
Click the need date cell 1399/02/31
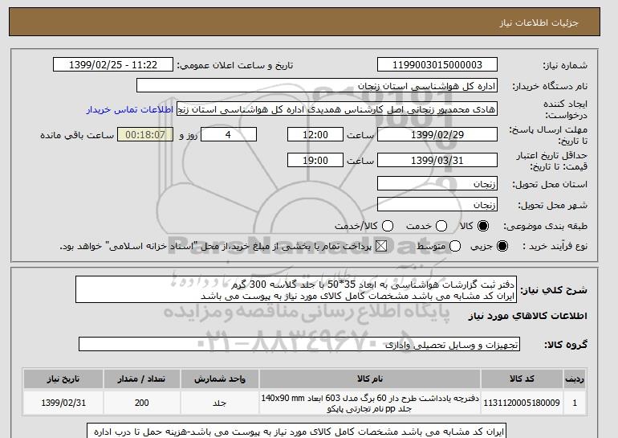[x=63, y=403]
